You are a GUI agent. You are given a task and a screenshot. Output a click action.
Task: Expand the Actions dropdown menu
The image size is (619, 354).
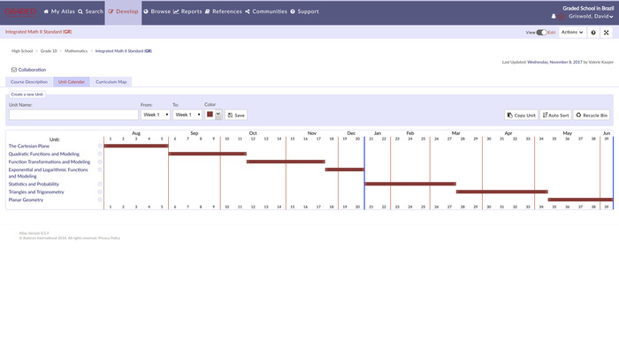572,32
